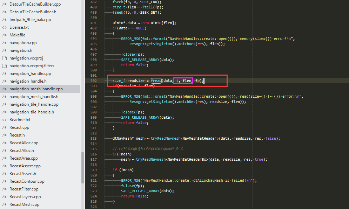Click 'return false' on line 499
The width and height of the screenshot is (349, 209).
(134, 65)
